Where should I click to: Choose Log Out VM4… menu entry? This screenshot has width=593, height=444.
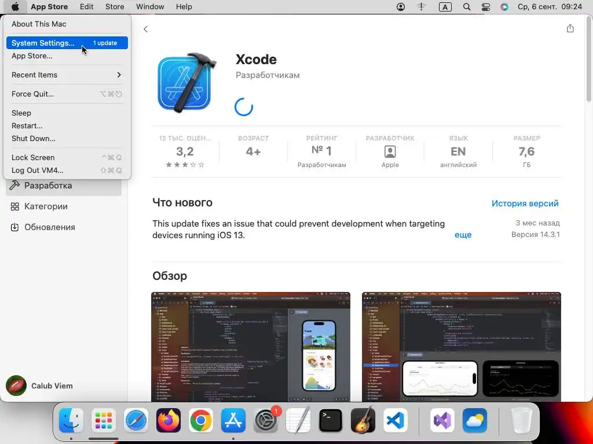pyautogui.click(x=67, y=170)
